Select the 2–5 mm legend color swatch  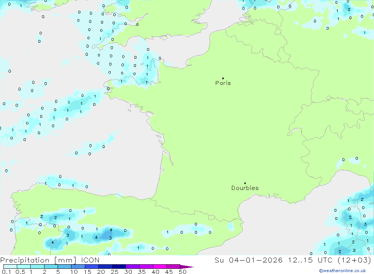51,267
